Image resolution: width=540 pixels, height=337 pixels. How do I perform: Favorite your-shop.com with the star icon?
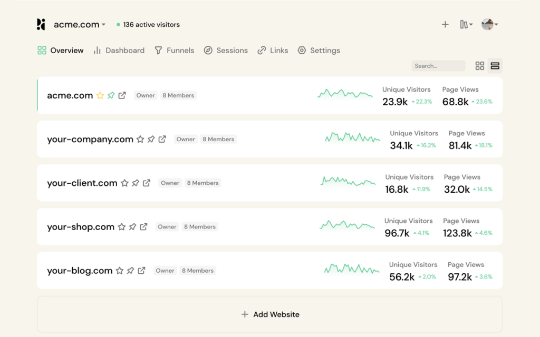point(122,226)
